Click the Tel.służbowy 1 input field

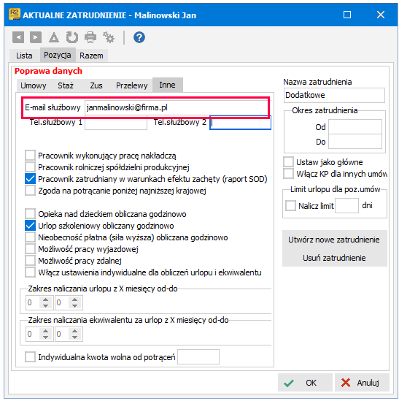[116, 123]
